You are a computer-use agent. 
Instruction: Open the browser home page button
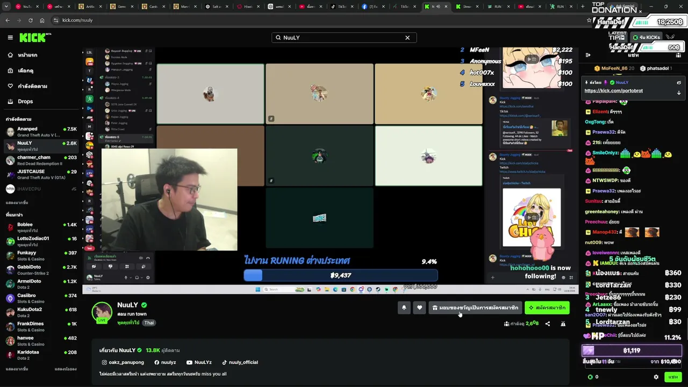point(42,20)
